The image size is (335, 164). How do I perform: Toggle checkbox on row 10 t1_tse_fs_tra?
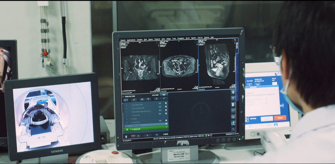(166, 123)
